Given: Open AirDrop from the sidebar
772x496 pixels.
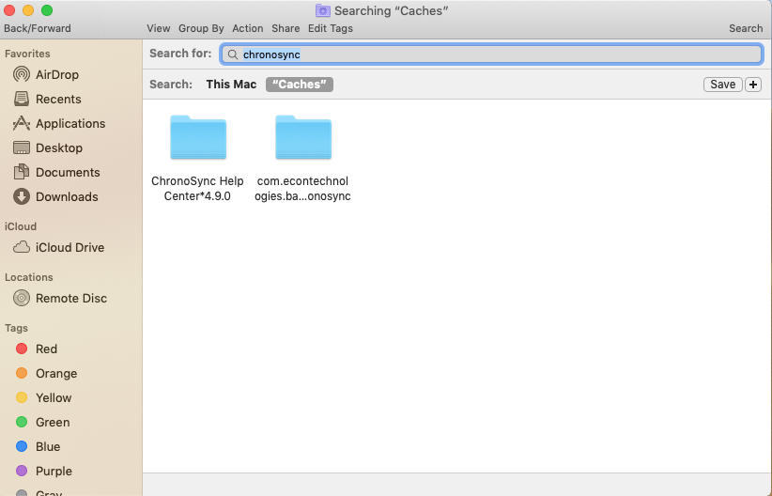Looking at the screenshot, I should coord(56,74).
